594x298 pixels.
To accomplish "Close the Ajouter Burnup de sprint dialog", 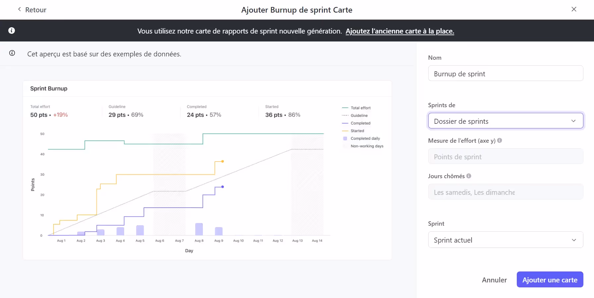I will click(x=574, y=9).
